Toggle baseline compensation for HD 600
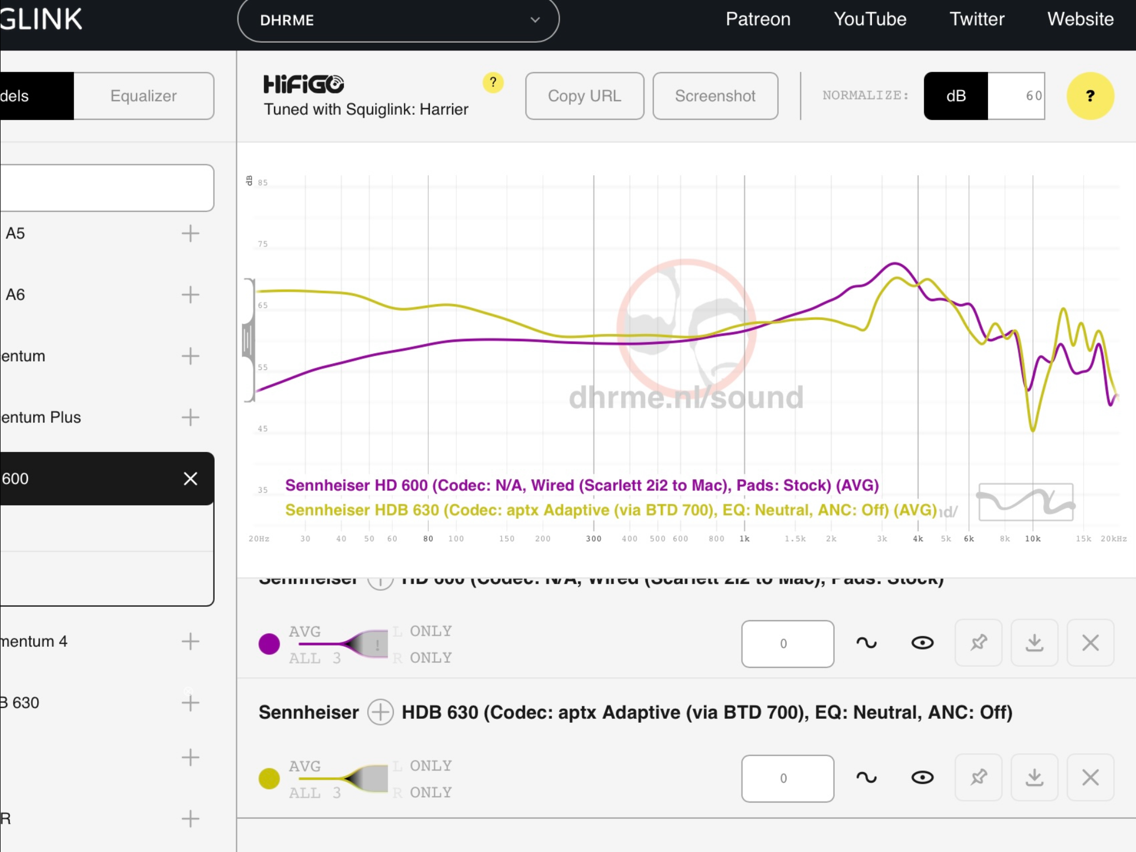The width and height of the screenshot is (1136, 852). coord(866,643)
